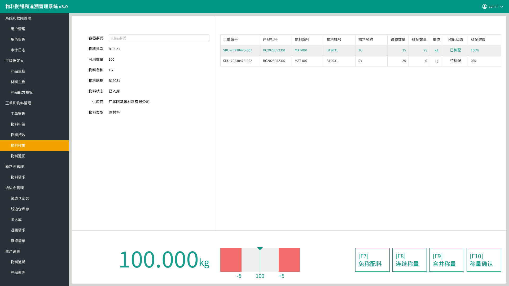Open 产品追溯 in the sidebar
This screenshot has width=509, height=286.
click(x=34, y=273)
